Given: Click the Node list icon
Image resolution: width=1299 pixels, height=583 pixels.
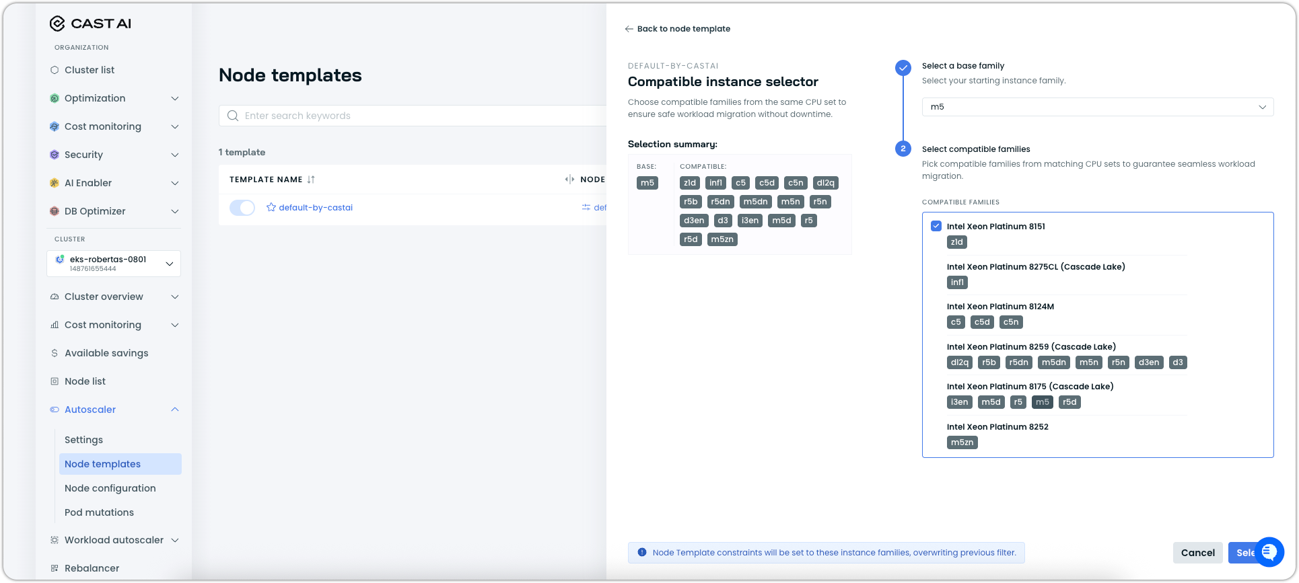Looking at the screenshot, I should 55,381.
